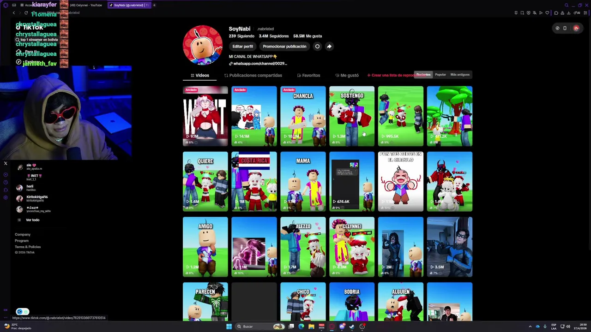Open the pinned video with 9.1M views
591x332 pixels.
pyautogui.click(x=205, y=116)
